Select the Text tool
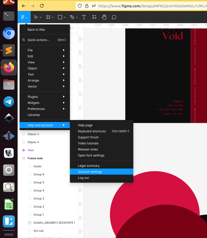Image resolution: width=207 pixels, height=238 pixels. [84, 17]
